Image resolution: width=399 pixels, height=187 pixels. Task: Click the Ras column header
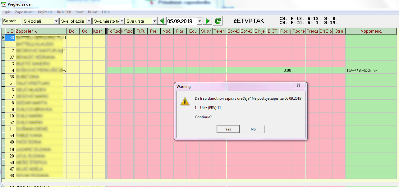click(x=180, y=31)
